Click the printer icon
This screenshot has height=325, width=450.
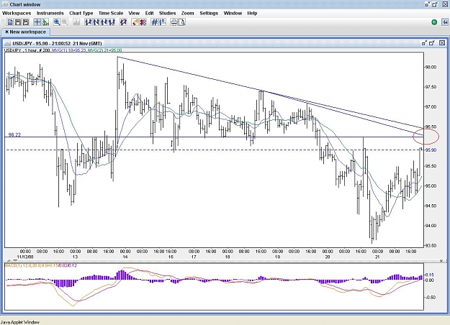coord(174,22)
